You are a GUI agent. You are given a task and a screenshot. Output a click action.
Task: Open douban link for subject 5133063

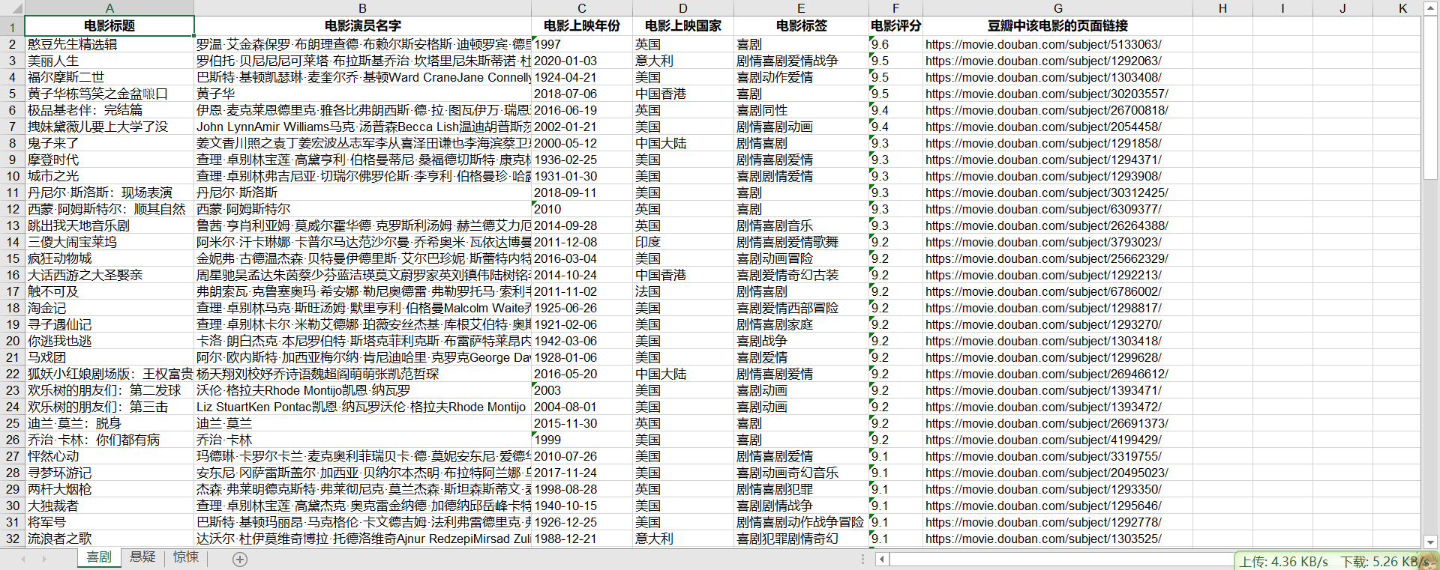1042,44
